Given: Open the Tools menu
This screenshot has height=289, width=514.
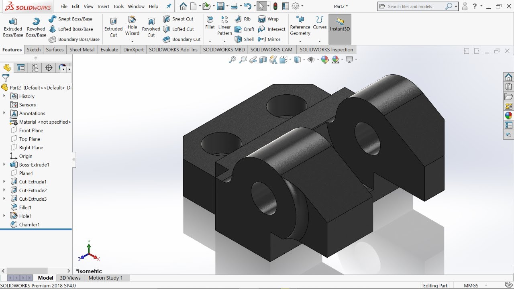Looking at the screenshot, I should click(118, 6).
